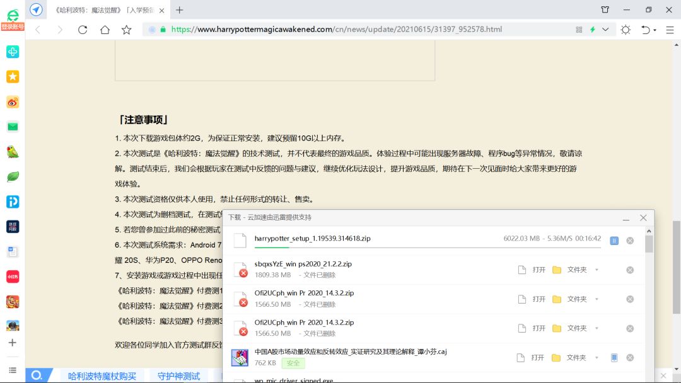Click the sun-shaped extension icon in toolbar
Viewport: 681px width, 383px height.
coord(626,30)
